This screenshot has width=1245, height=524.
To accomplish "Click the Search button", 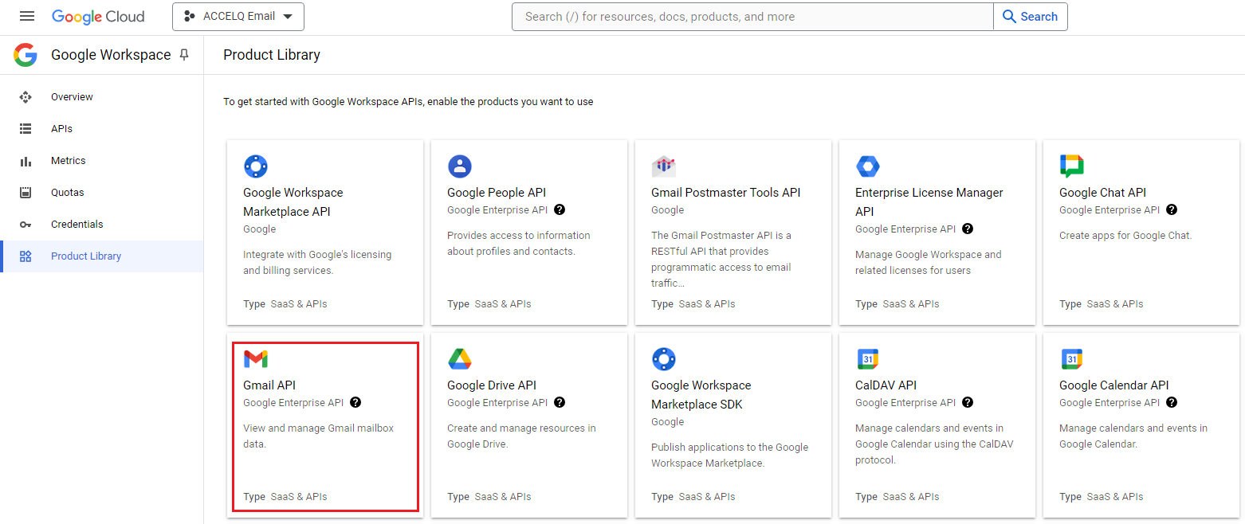I will pos(1030,17).
